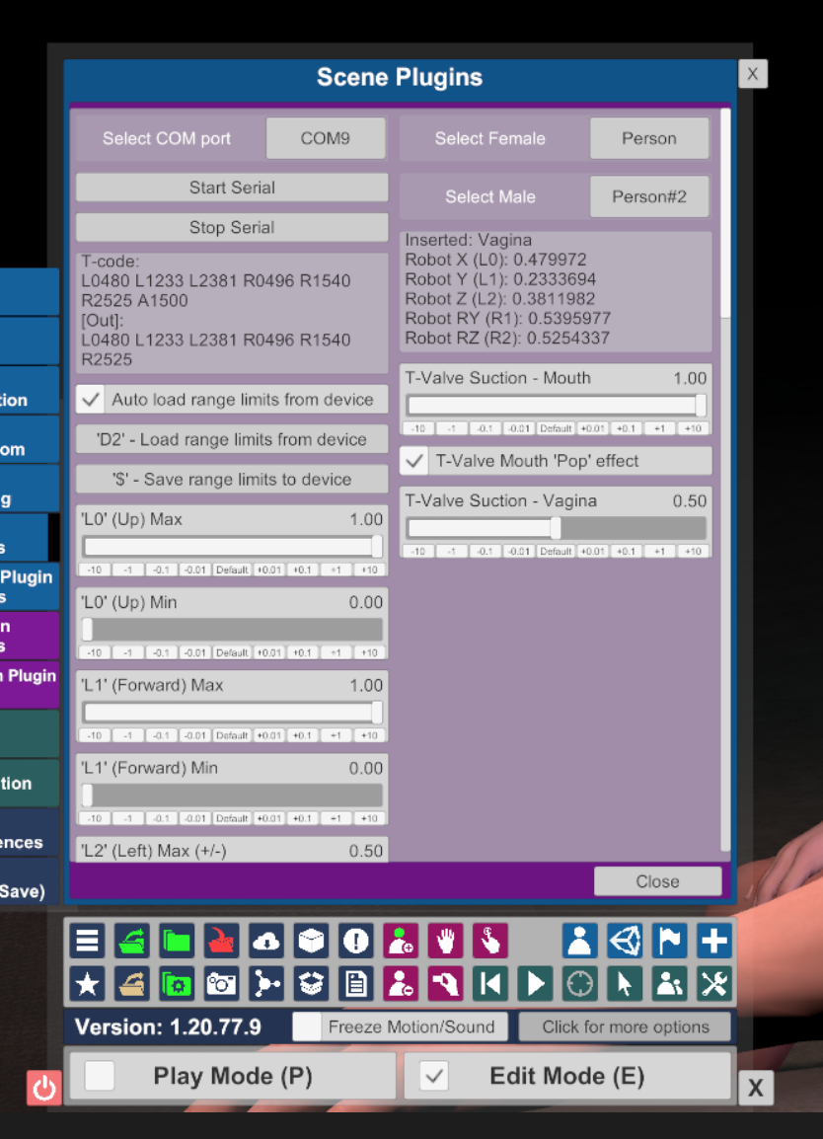Click the 'L0' (Up) Min slider track
This screenshot has height=1139, width=823.
[x=232, y=629]
